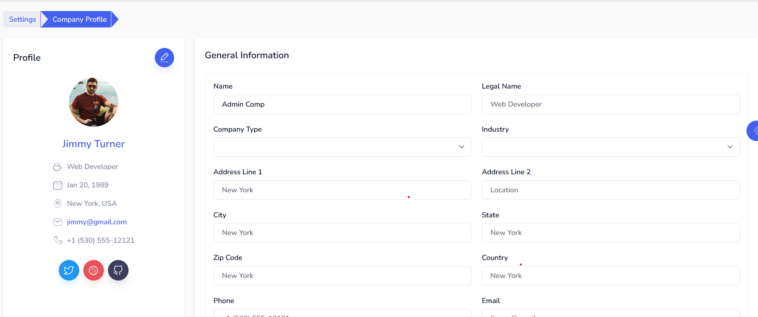Click the floating settings gear button

[x=753, y=131]
